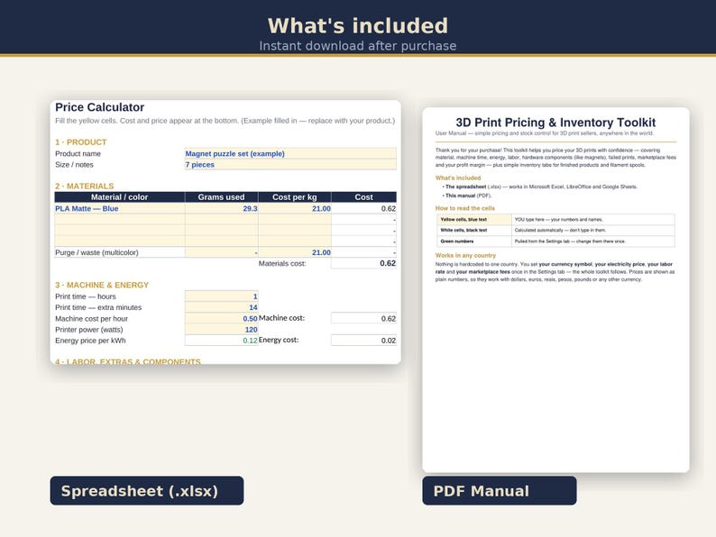The width and height of the screenshot is (716, 537).
Task: Click 'Instant download after purchase' subtitle
Action: (x=357, y=46)
